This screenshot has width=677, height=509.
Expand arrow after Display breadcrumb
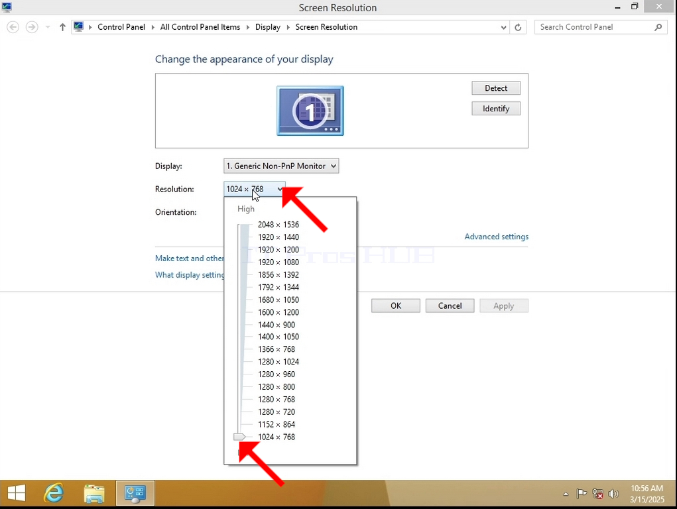coord(288,27)
